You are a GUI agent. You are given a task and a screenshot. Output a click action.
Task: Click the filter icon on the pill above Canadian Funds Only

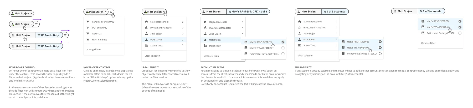click(111, 12)
